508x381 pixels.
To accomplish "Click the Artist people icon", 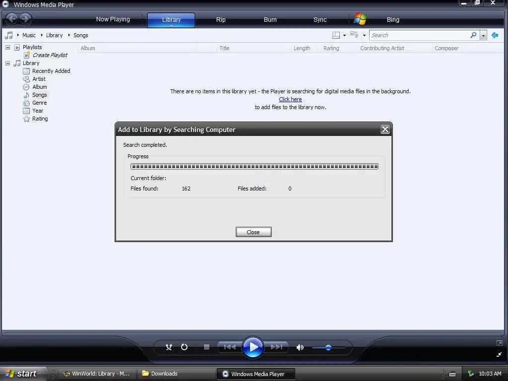I will (x=26, y=79).
